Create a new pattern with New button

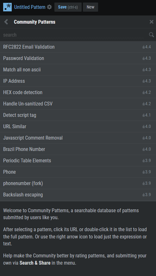[x=90, y=7]
